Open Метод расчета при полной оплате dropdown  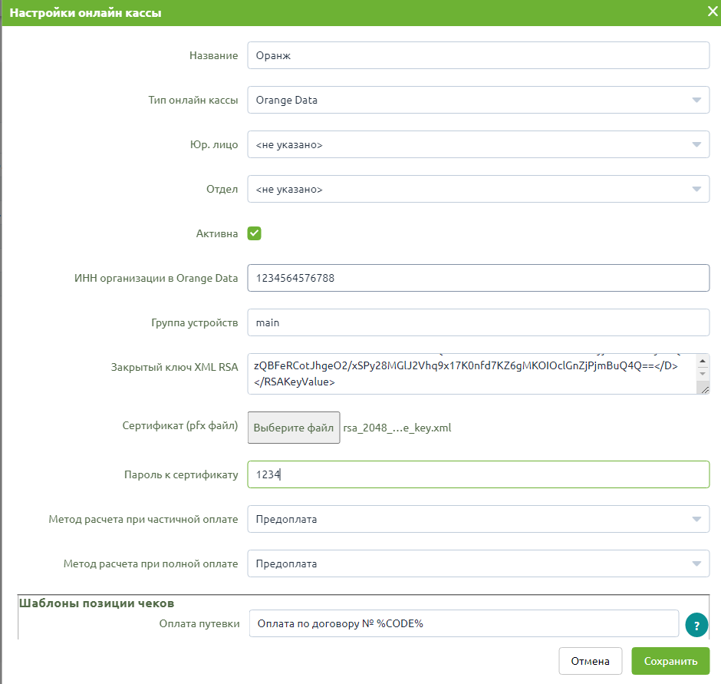coord(478,564)
